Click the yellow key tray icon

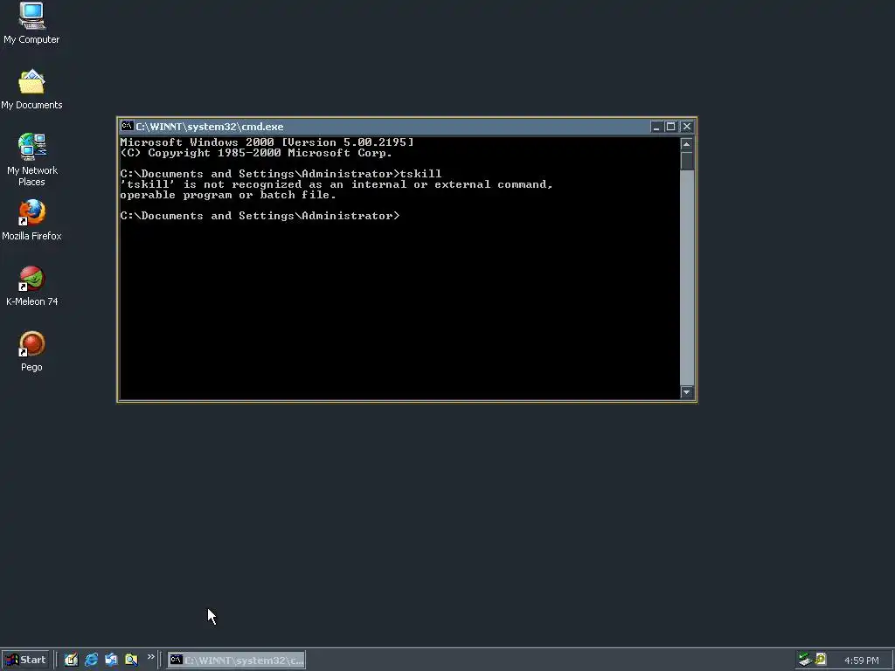[x=820, y=660]
